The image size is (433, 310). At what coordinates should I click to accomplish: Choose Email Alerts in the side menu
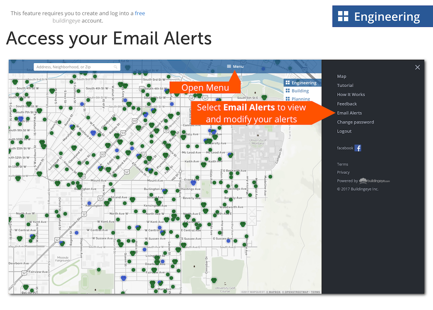pyautogui.click(x=349, y=113)
